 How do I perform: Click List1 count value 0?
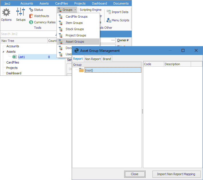click(49, 57)
